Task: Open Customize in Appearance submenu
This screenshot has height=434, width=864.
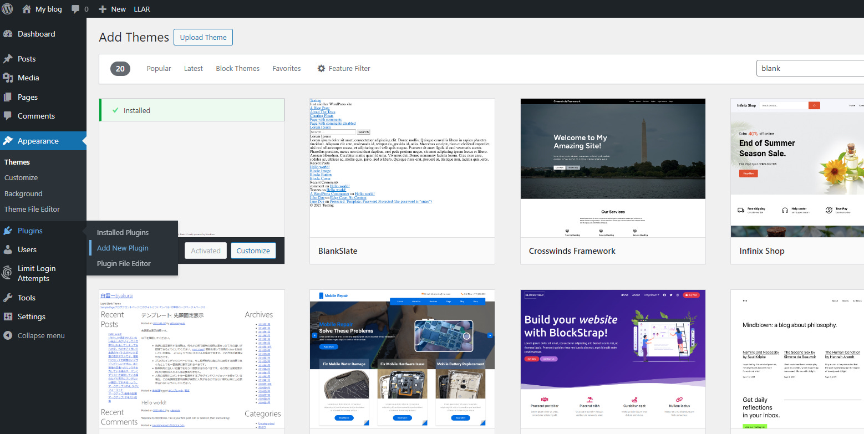Action: pyautogui.click(x=21, y=177)
